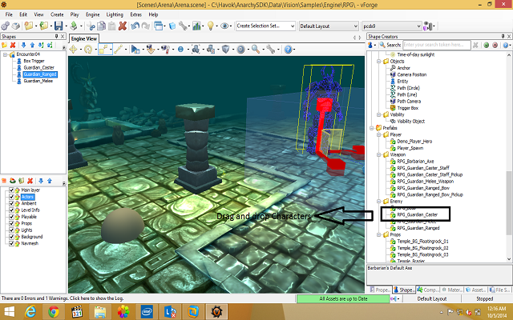The width and height of the screenshot is (513, 320).
Task: Toggle the Actors layer checkbox
Action: pyautogui.click(x=11, y=197)
